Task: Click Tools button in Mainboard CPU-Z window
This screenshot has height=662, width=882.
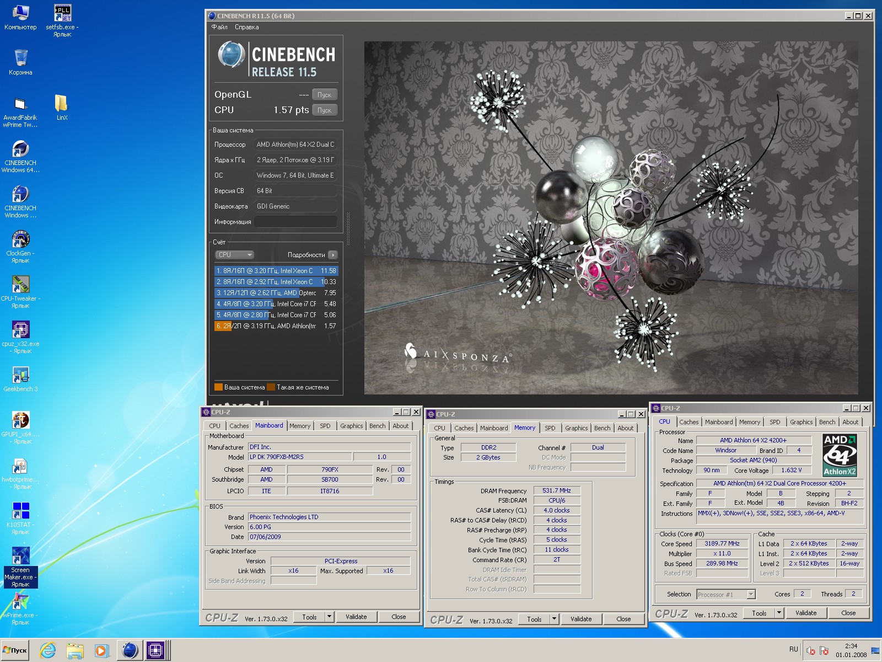Action: (x=309, y=617)
